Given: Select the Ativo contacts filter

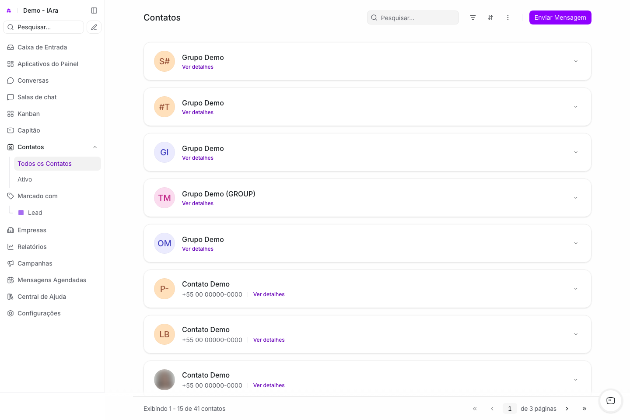Looking at the screenshot, I should point(57,179).
